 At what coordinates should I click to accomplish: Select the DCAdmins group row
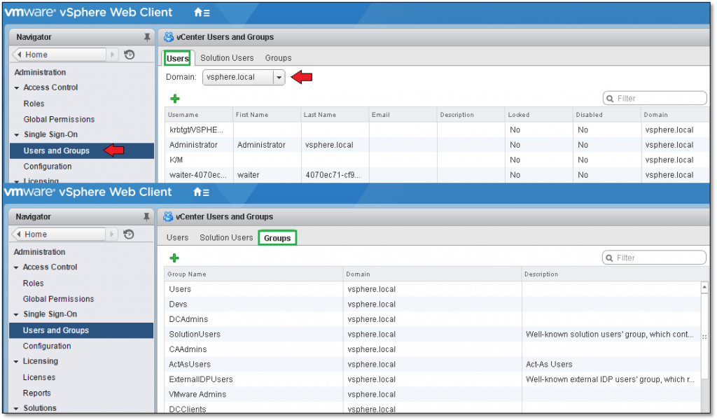tap(433, 319)
